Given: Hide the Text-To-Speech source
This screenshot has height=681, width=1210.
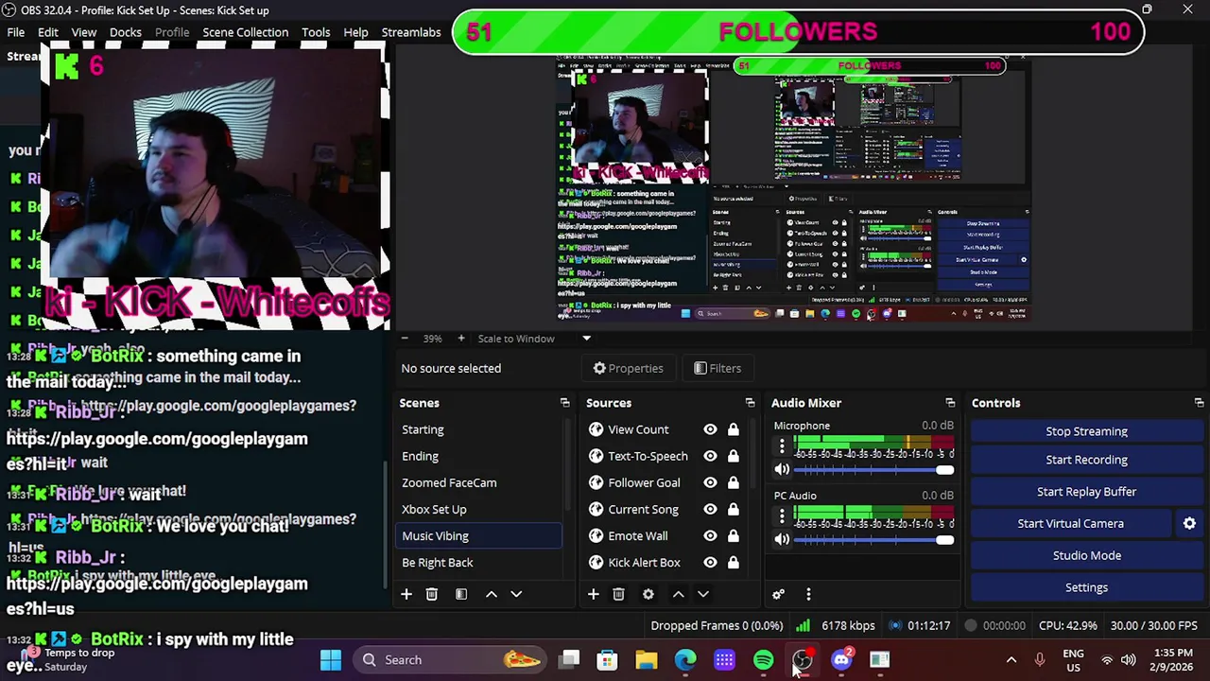Looking at the screenshot, I should (710, 456).
